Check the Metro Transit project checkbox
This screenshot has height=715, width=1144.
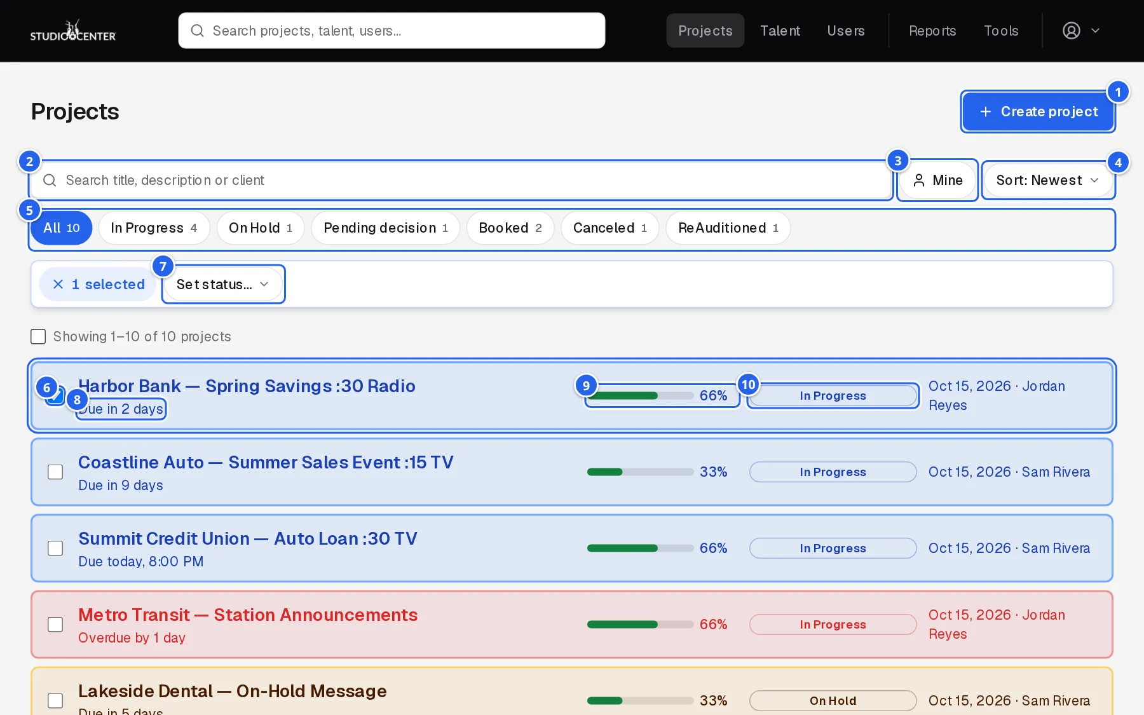point(56,624)
